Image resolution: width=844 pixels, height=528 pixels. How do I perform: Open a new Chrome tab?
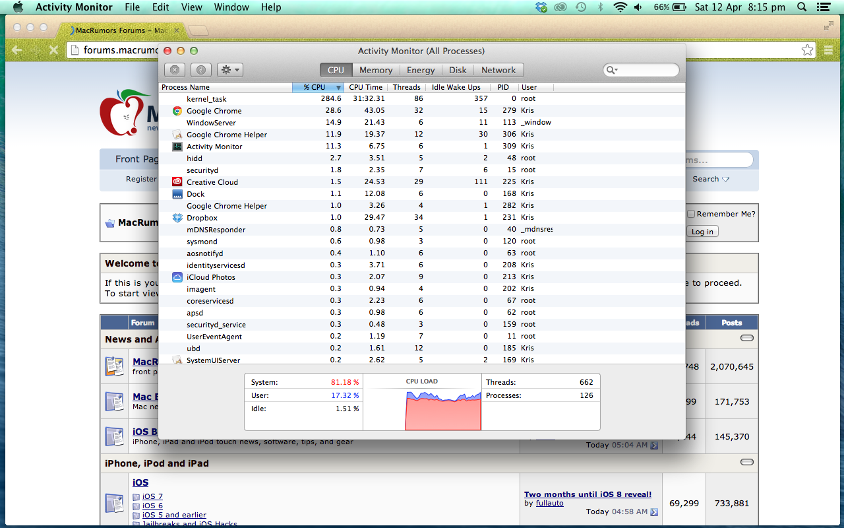(198, 30)
